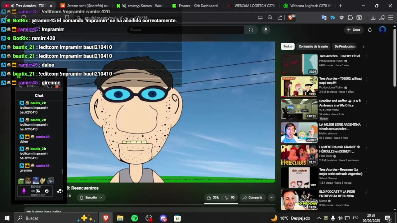Image resolution: width=397 pixels, height=223 pixels.
Task: Open options for ELO PODCAST video
Action: pos(367,192)
